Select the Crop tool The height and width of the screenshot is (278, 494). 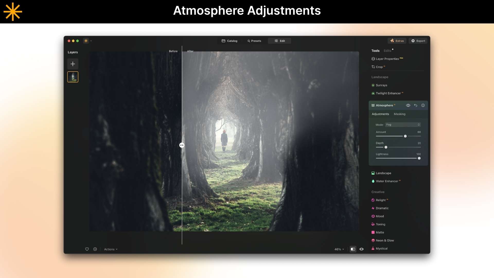coord(380,67)
